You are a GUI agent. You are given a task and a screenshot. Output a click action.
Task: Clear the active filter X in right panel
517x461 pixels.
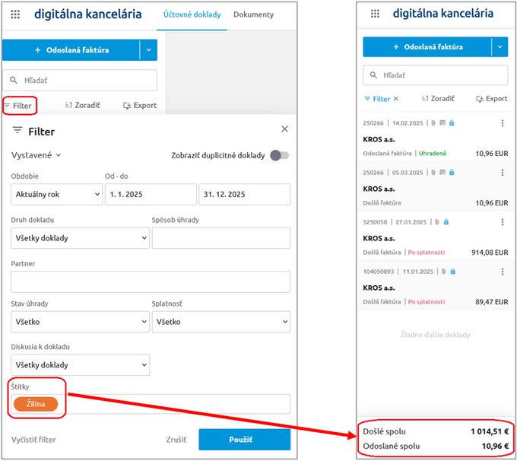(x=395, y=99)
